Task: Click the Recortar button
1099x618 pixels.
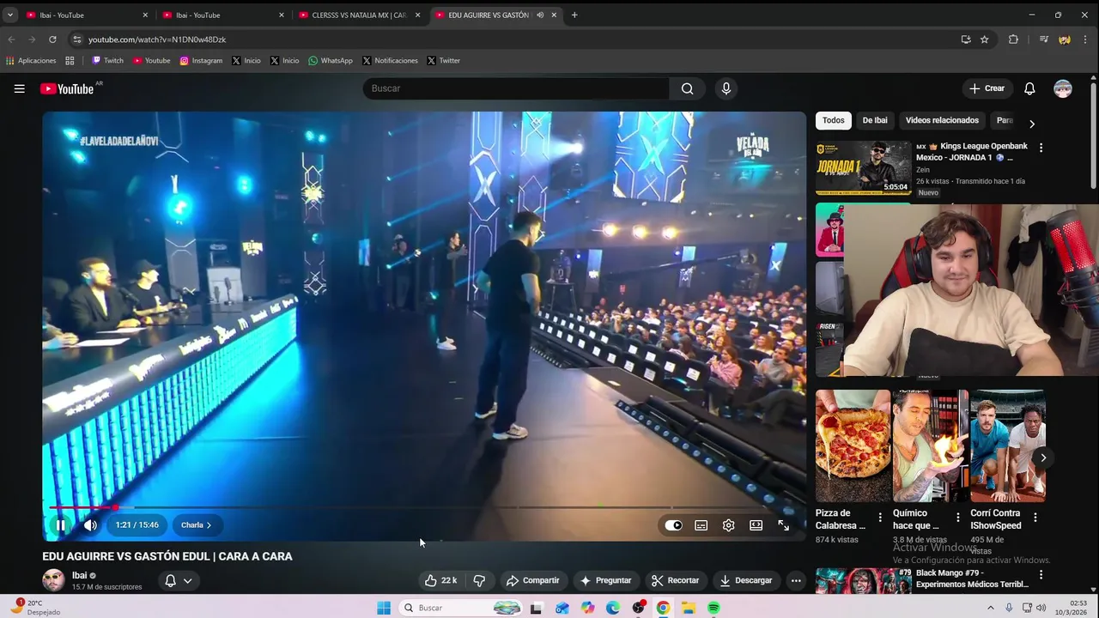Action: point(675,580)
